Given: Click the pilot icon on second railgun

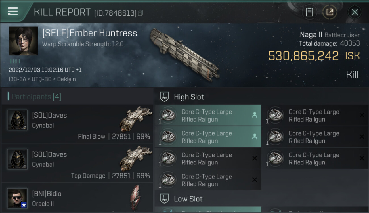Looking at the screenshot, I should tap(255, 137).
